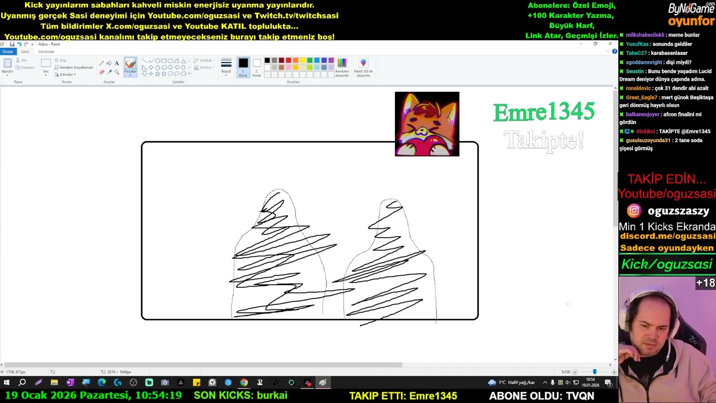Choose the purple color swatch
Viewport: 716px width, 403px height.
(x=331, y=60)
